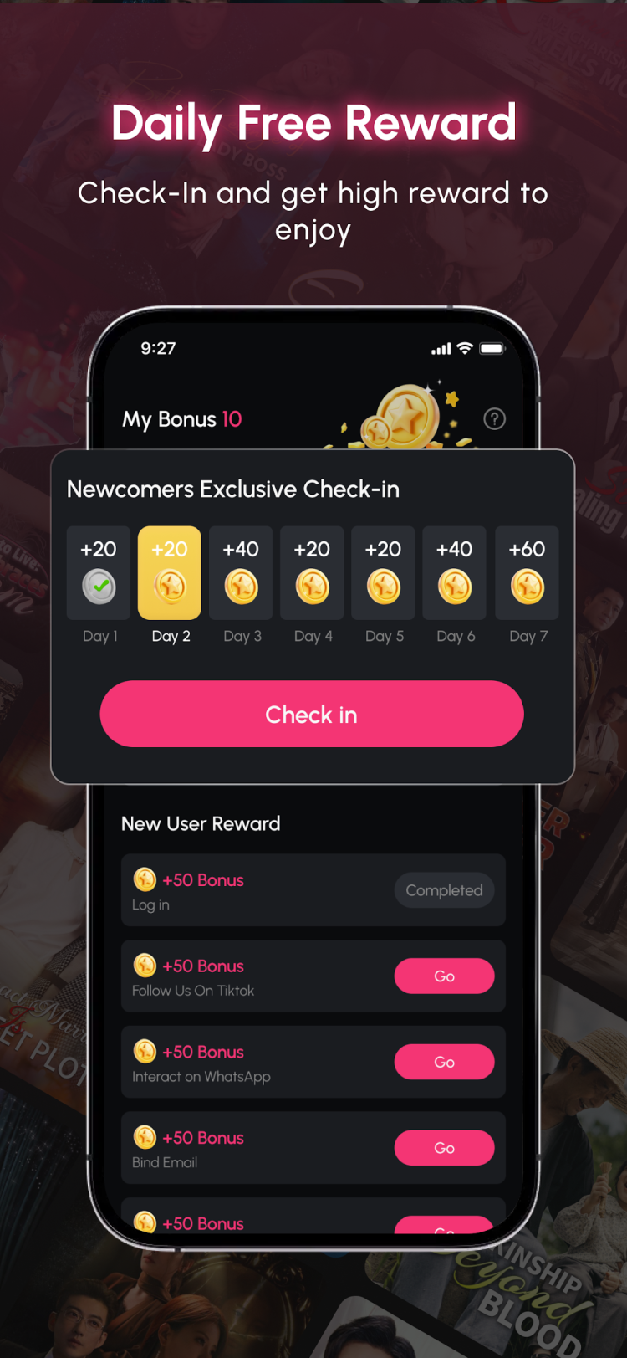Click the pink Check in button
The image size is (627, 1358).
click(x=312, y=714)
